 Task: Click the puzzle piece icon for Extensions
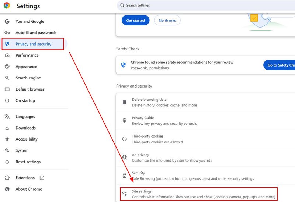tap(7, 178)
